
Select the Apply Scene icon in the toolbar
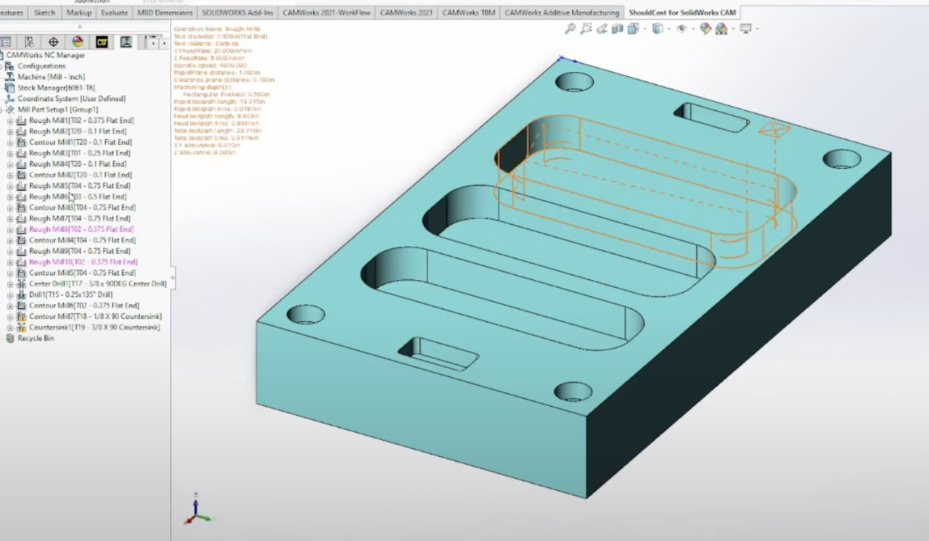(721, 28)
